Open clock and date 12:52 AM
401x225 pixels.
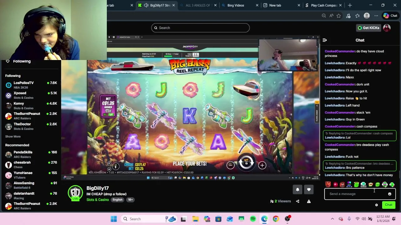tap(383, 219)
